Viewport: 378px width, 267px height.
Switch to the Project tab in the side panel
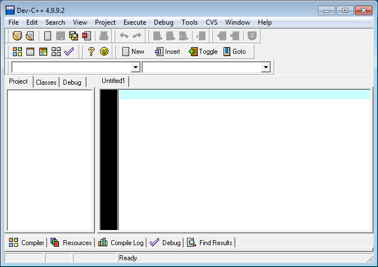(19, 81)
